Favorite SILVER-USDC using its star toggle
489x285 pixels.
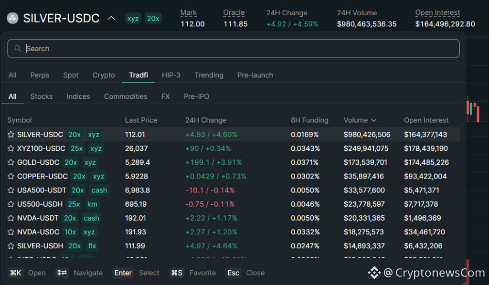(10, 134)
